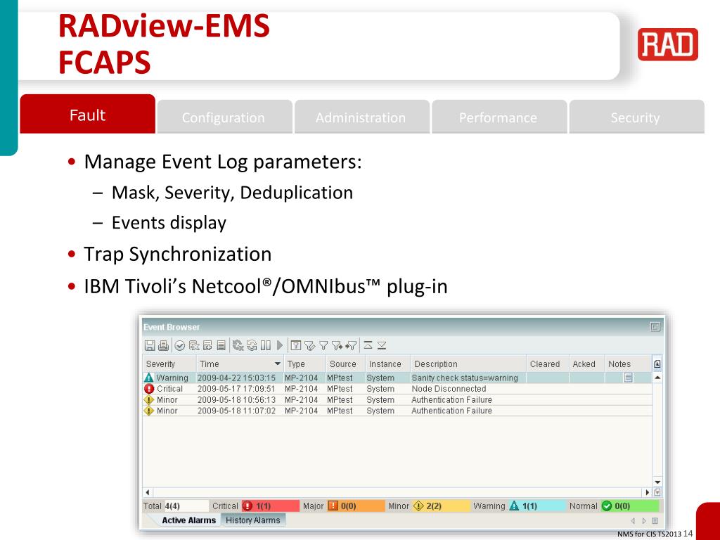Screen dimensions: 720x540
Task: Click the export filter funnel-arrow-out icon
Action: click(337, 345)
